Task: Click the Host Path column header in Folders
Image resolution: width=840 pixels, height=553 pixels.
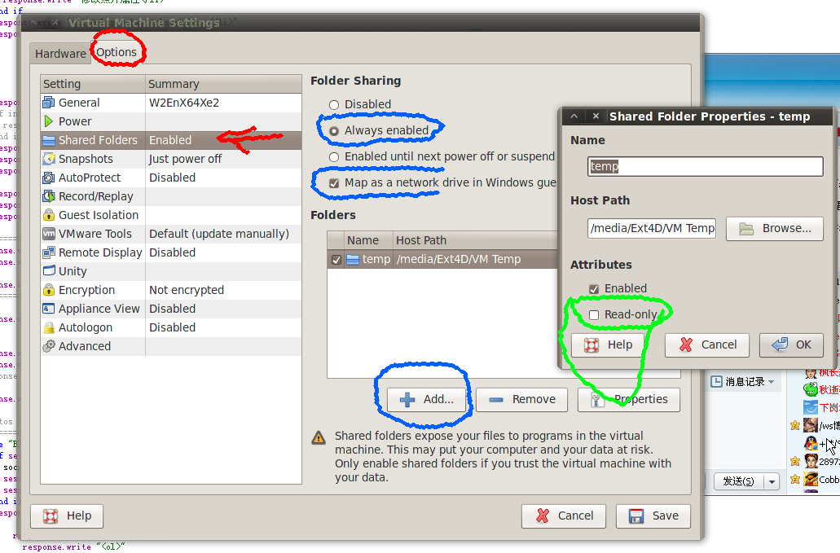Action: 475,240
